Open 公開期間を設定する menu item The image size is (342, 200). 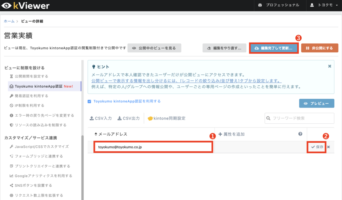[29, 76]
